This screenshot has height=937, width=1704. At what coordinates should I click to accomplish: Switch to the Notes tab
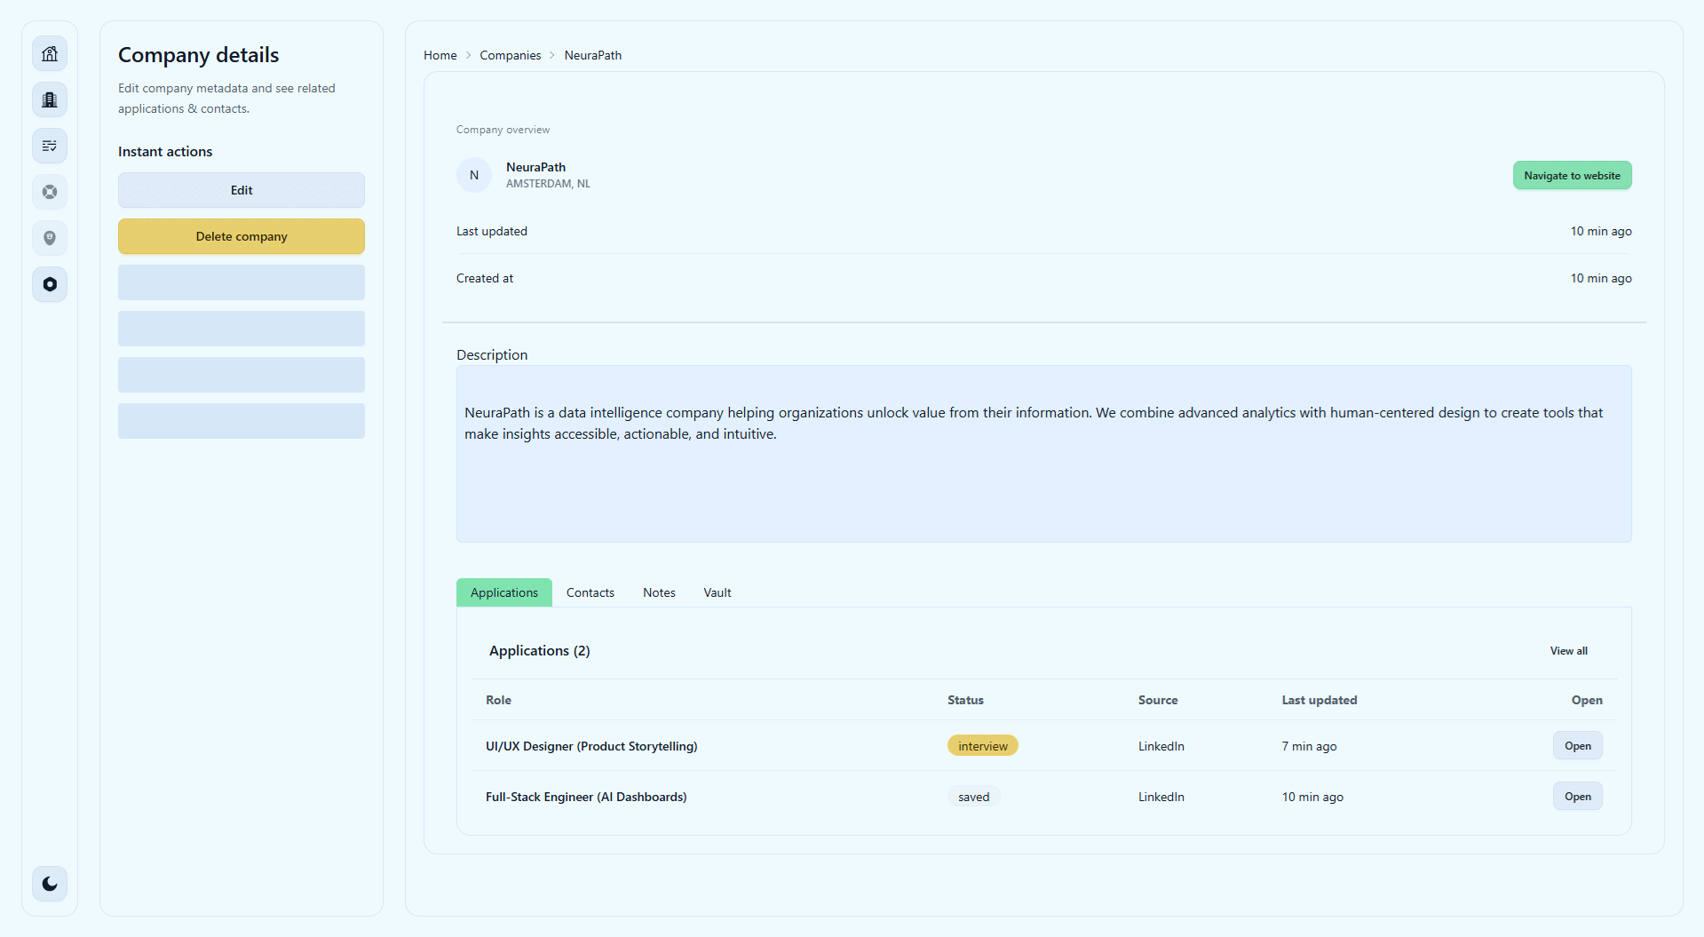(x=658, y=592)
